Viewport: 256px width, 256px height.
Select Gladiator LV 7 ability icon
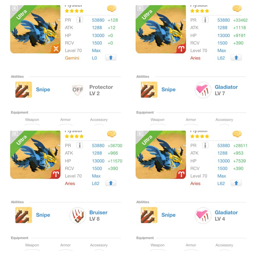tap(203, 90)
